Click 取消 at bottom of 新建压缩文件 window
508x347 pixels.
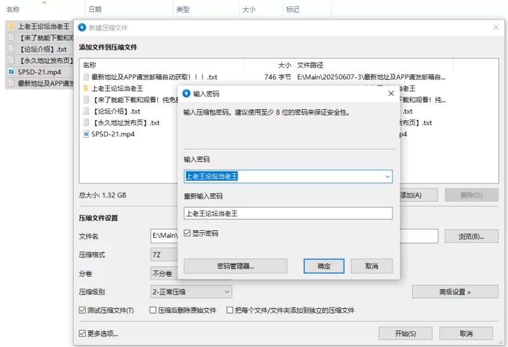(x=466, y=334)
